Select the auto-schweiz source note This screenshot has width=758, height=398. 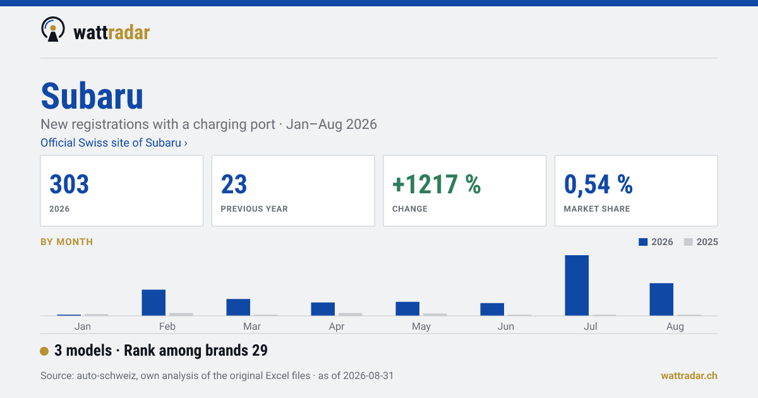point(217,376)
